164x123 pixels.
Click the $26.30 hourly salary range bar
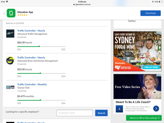[x=41, y=46]
